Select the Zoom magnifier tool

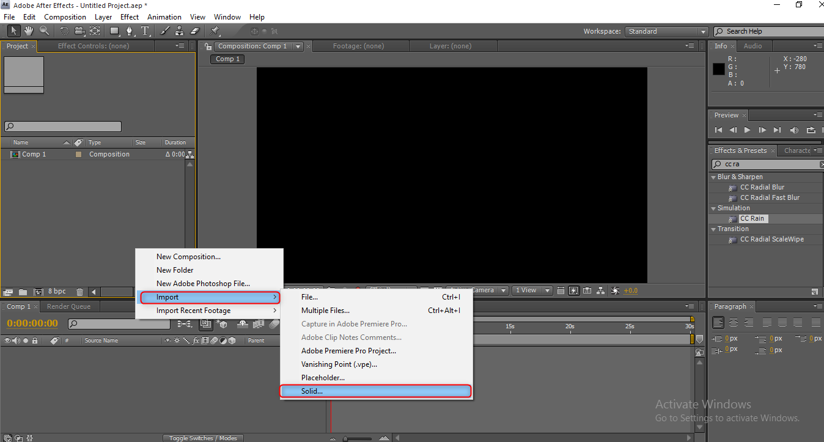(45, 31)
